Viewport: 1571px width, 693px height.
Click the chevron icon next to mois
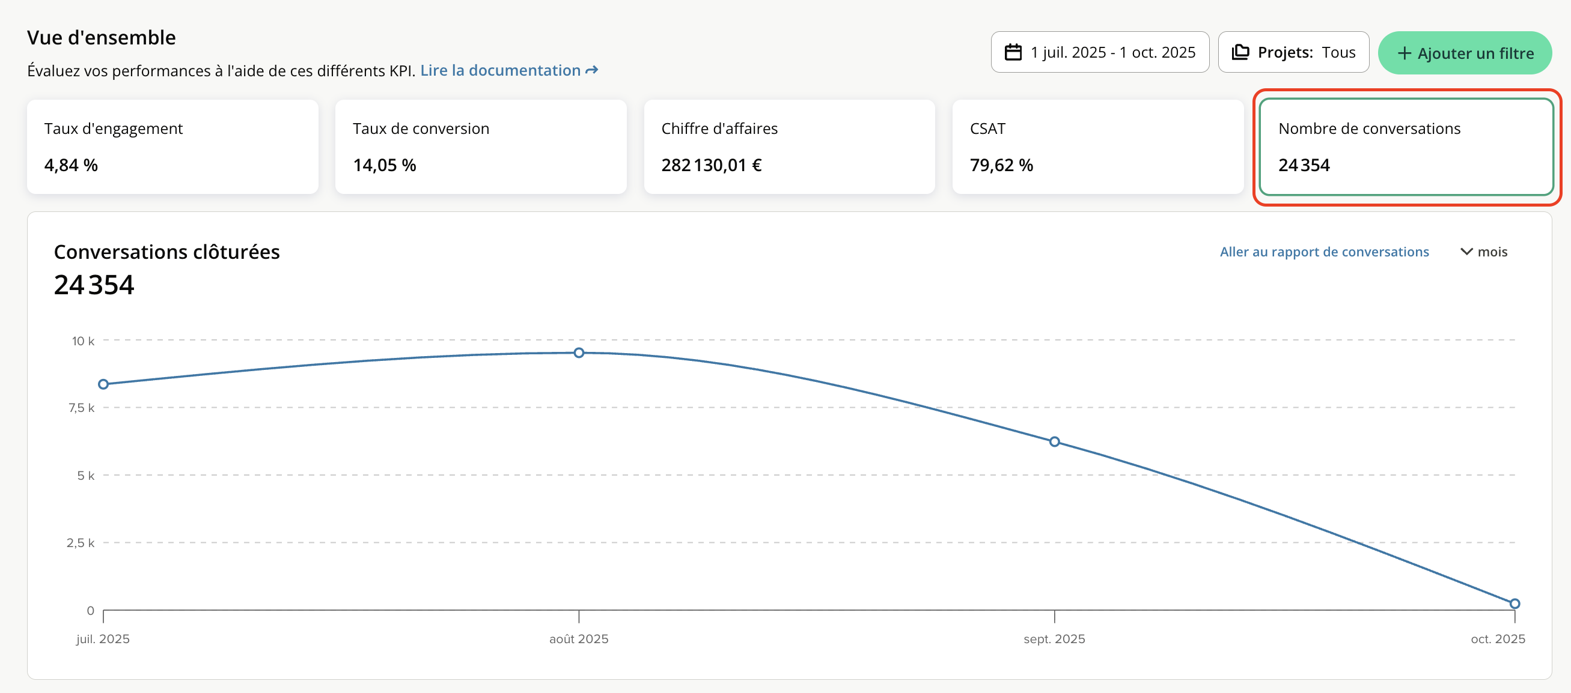[1466, 252]
